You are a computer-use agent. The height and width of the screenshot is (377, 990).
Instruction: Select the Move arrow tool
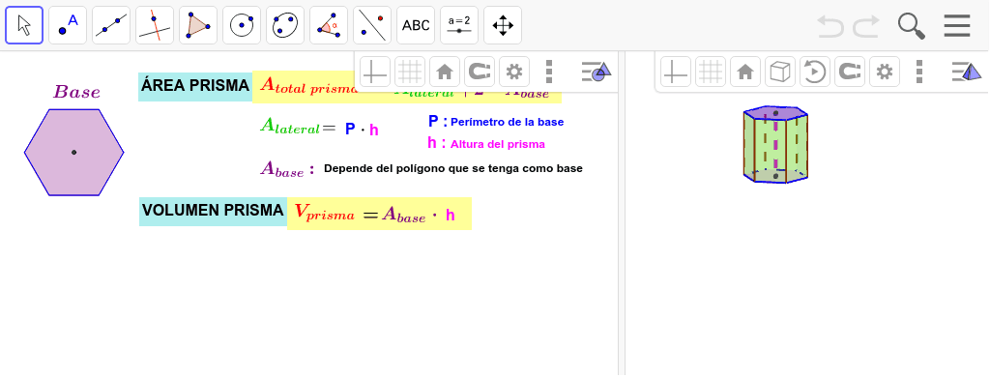[24, 25]
